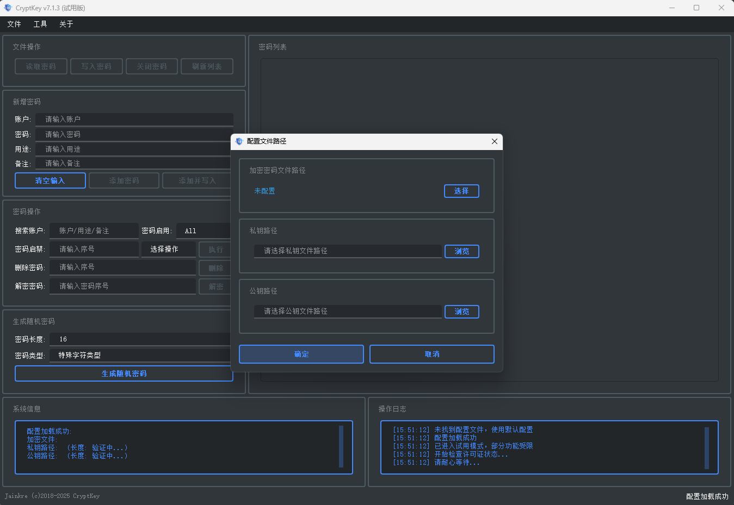
Task: Click the 清空输入 button
Action: pos(50,180)
